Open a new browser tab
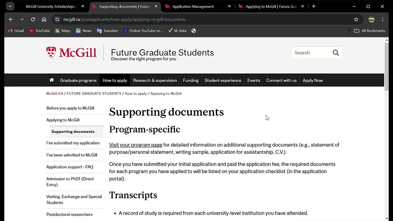393x221 pixels. pos(313,6)
